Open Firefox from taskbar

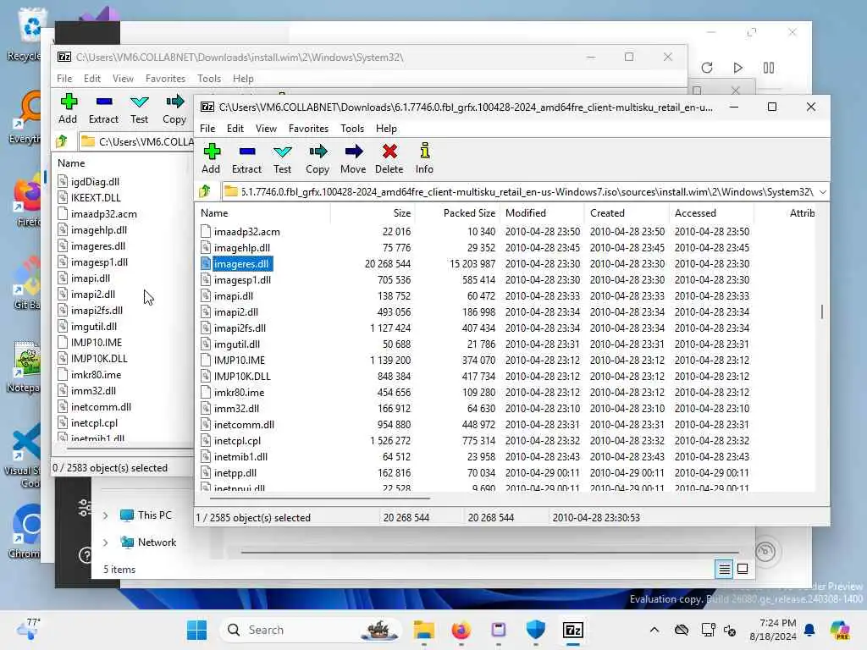pyautogui.click(x=461, y=630)
